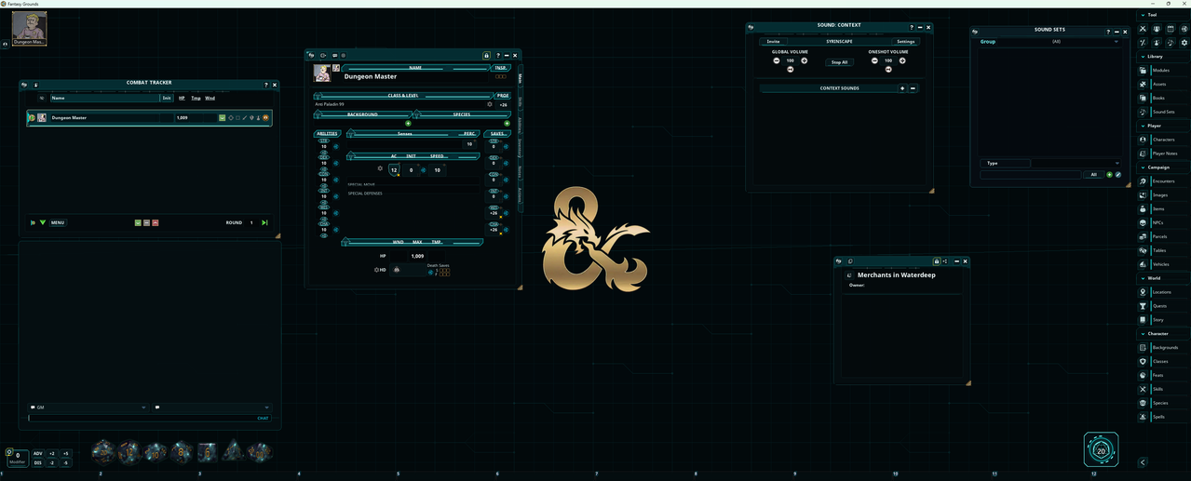Open the Story list
The height and width of the screenshot is (481, 1191).
coord(1162,319)
